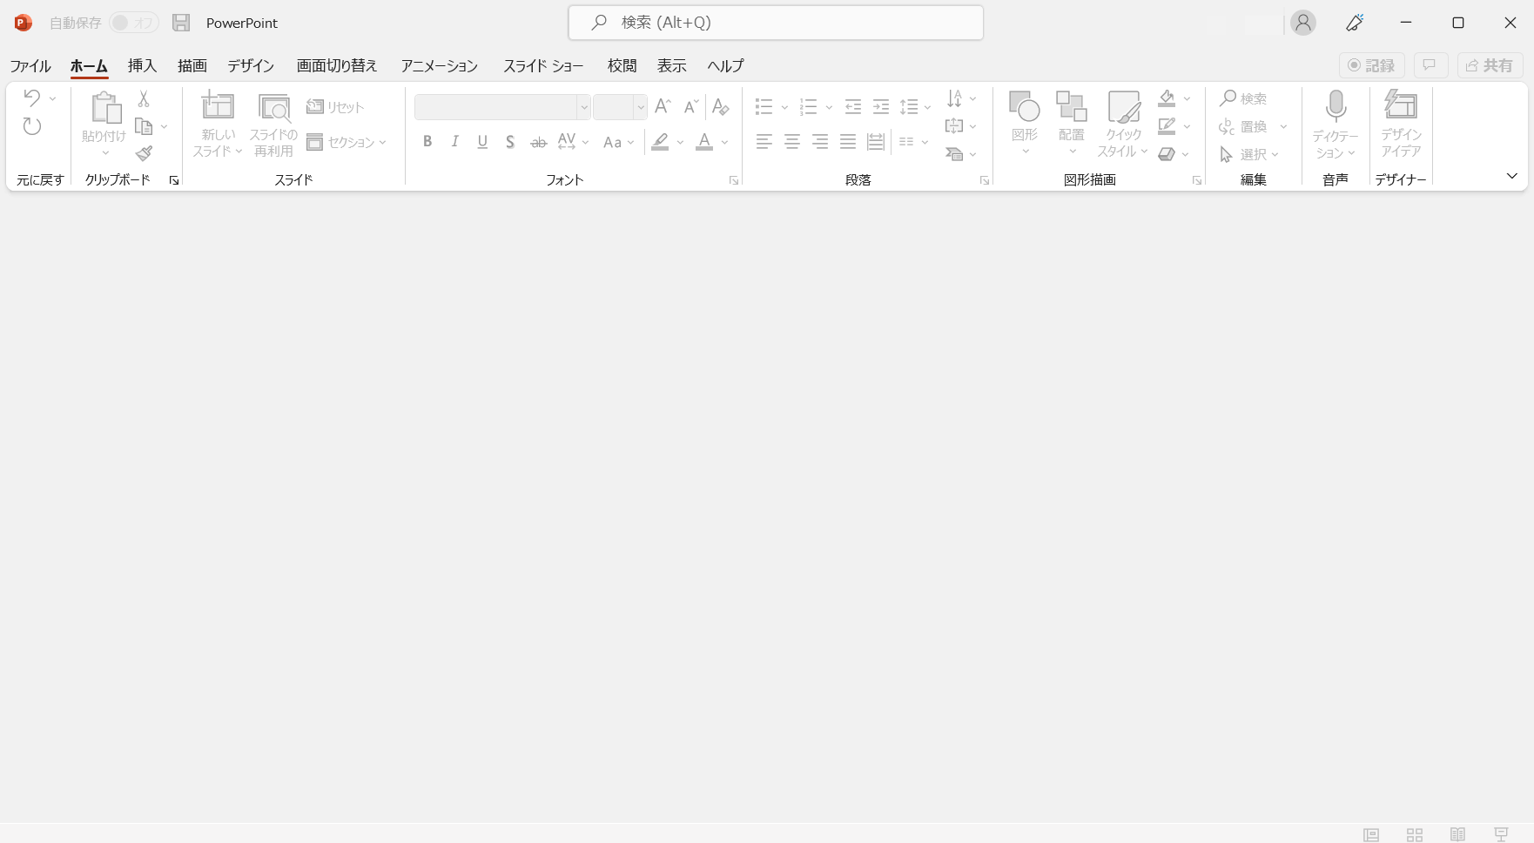Screen dimensions: 1534x843
Task: Click the Record button
Action: (1372, 65)
